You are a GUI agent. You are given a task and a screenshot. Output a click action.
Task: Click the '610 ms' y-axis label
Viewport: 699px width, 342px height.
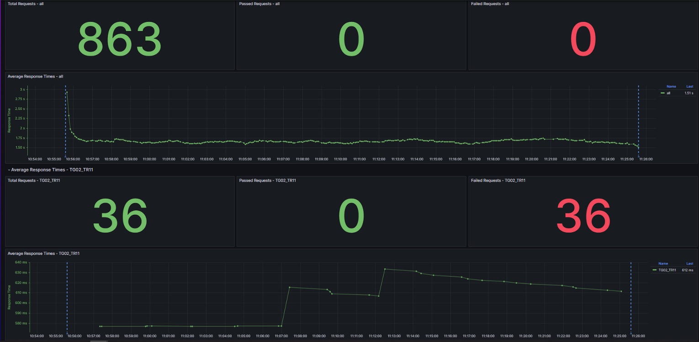coord(21,293)
